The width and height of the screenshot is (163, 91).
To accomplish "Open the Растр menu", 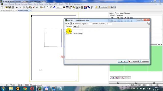I will (41, 4).
